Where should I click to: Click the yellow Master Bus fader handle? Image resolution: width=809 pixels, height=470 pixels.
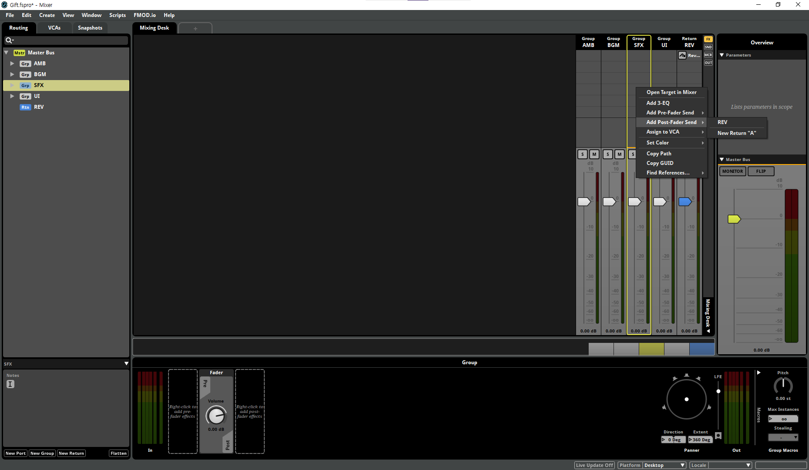coord(734,219)
